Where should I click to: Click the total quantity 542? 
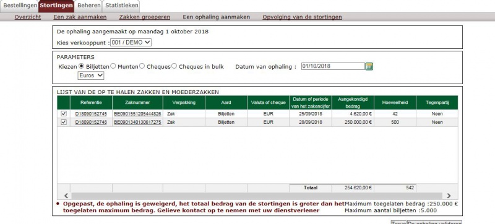395,187
